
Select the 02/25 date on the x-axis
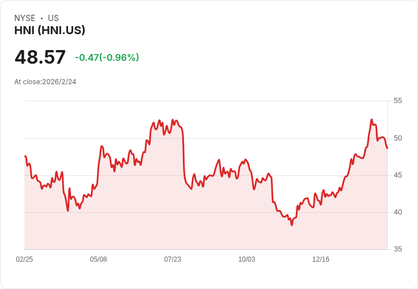point(24,259)
